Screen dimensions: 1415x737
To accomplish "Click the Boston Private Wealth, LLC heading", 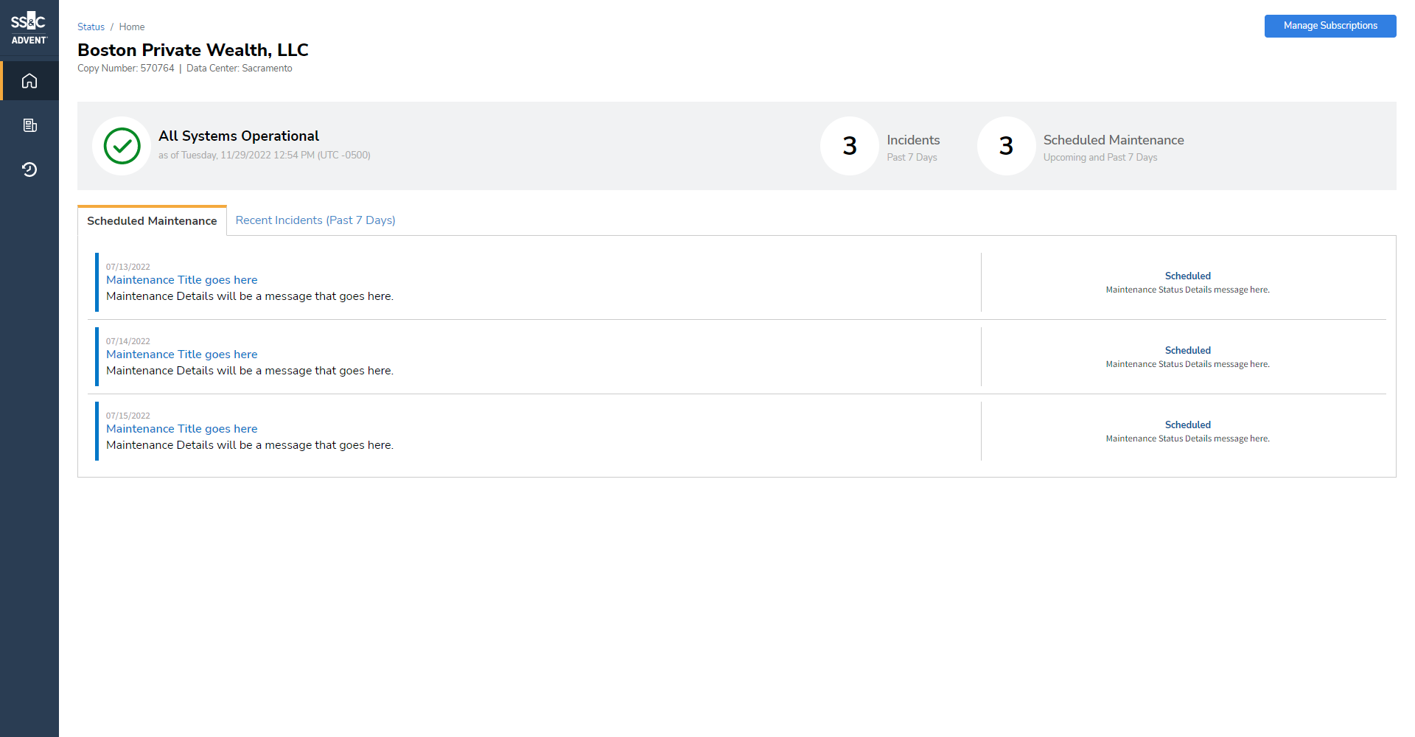I will pyautogui.click(x=192, y=50).
